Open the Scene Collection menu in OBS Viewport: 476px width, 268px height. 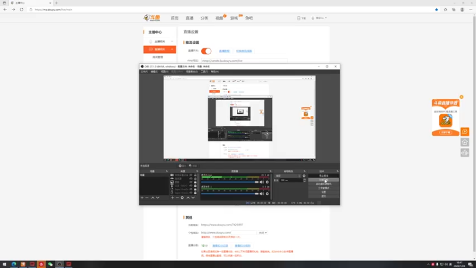tap(192, 71)
